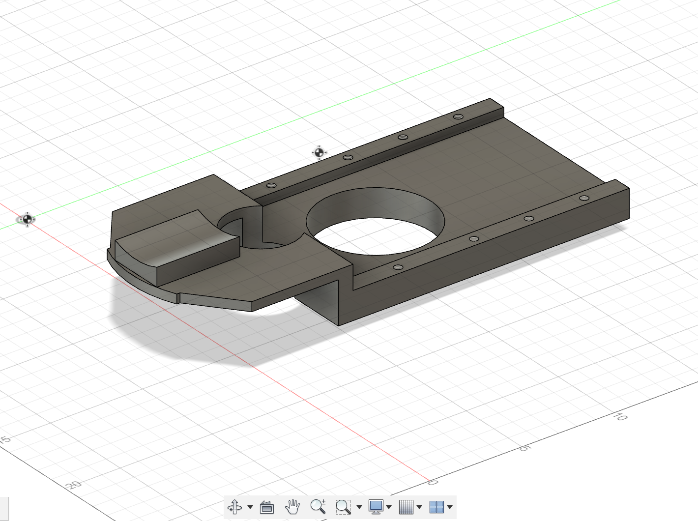Open Display Settings monitor icon

[376, 507]
